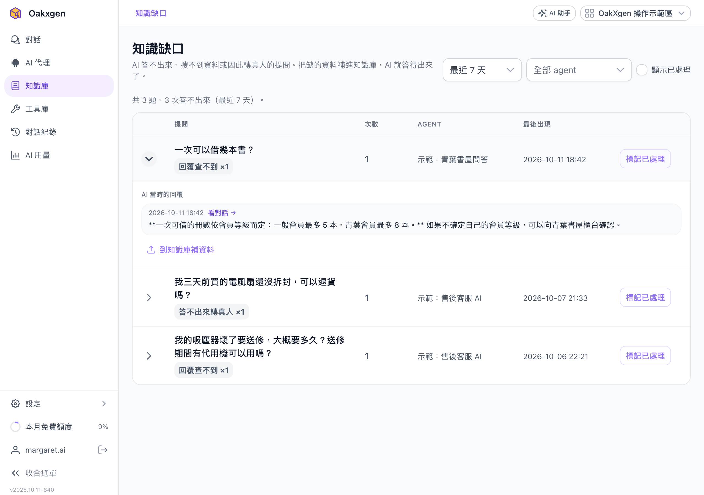Go to 對話紀錄 menu item
Image resolution: width=704 pixels, height=495 pixels.
coord(59,132)
